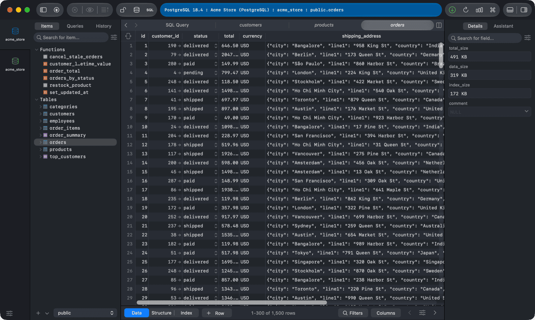Open the metrics bar chart icon
Image resolution: width=535 pixels, height=320 pixels.
479,10
